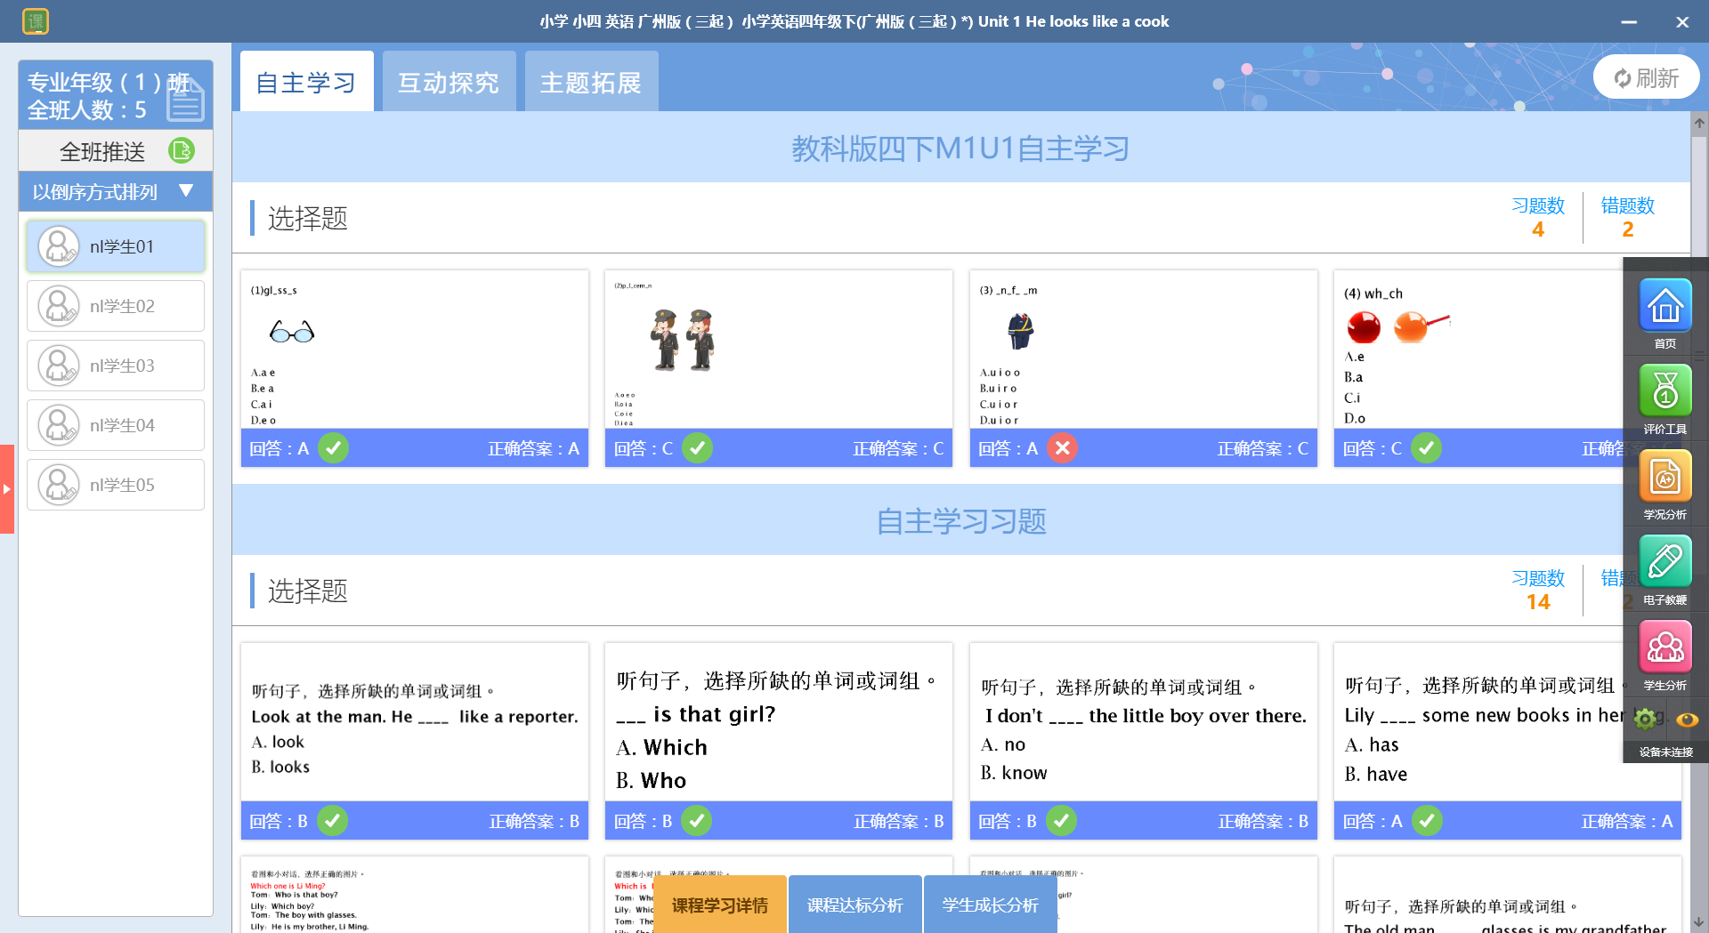This screenshot has width=1709, height=933.
Task: Click the 刷新 refresh button
Action: tap(1646, 78)
